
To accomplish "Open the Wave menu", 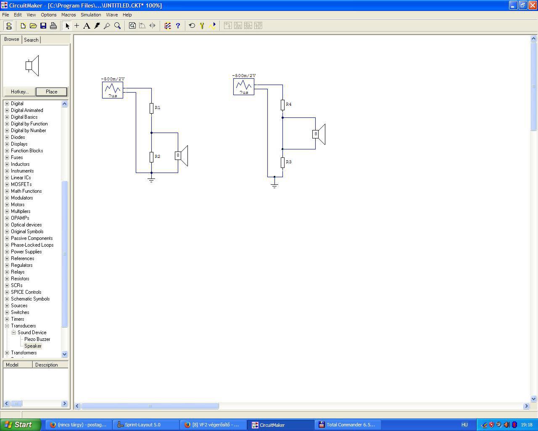I will pos(112,15).
